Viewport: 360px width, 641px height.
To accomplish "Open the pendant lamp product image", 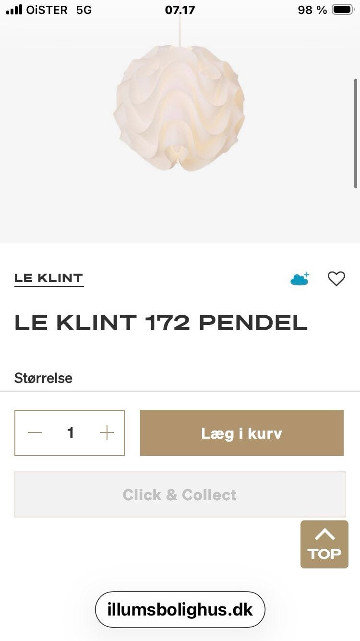I will click(179, 108).
